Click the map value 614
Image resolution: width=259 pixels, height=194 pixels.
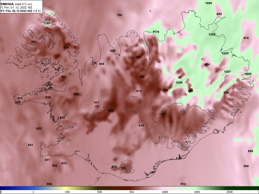click(x=226, y=93)
